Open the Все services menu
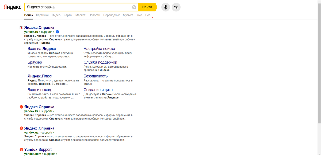The width and height of the screenshot is (321, 156). point(148,15)
